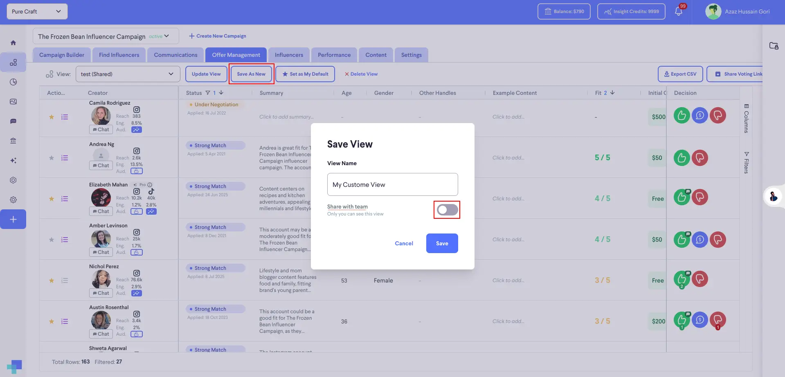Toggle favorite star for Andrea Ng
The image size is (785, 377).
coord(52,158)
